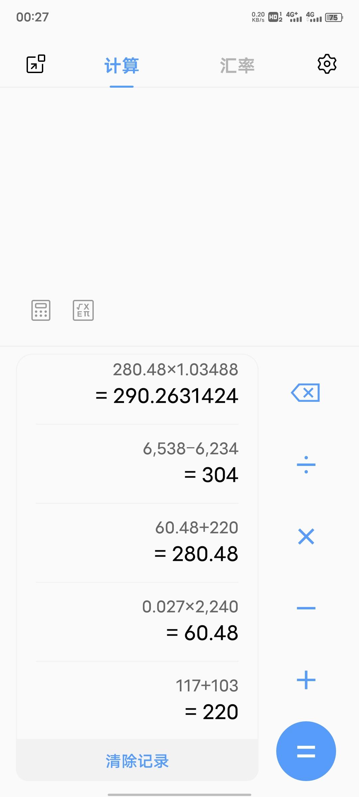359x797 pixels.
Task: Tap the division operator
Action: 306,465
